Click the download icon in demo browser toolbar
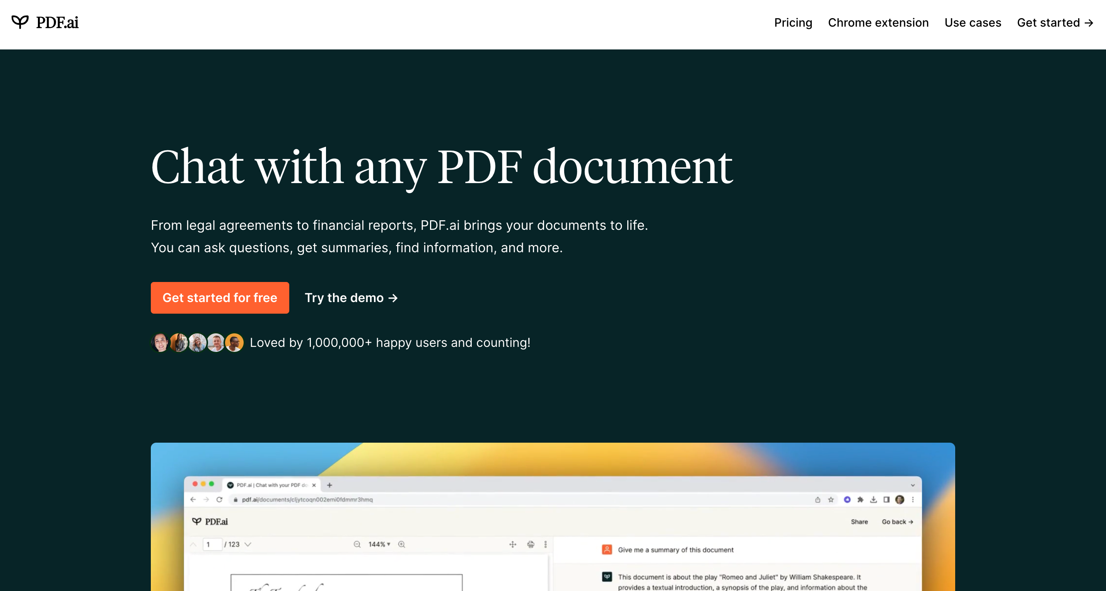The image size is (1106, 591). click(x=873, y=500)
